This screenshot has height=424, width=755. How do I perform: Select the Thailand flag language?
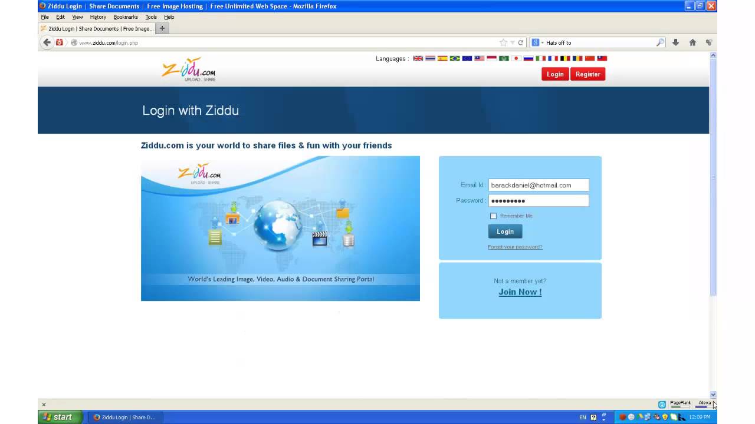431,58
